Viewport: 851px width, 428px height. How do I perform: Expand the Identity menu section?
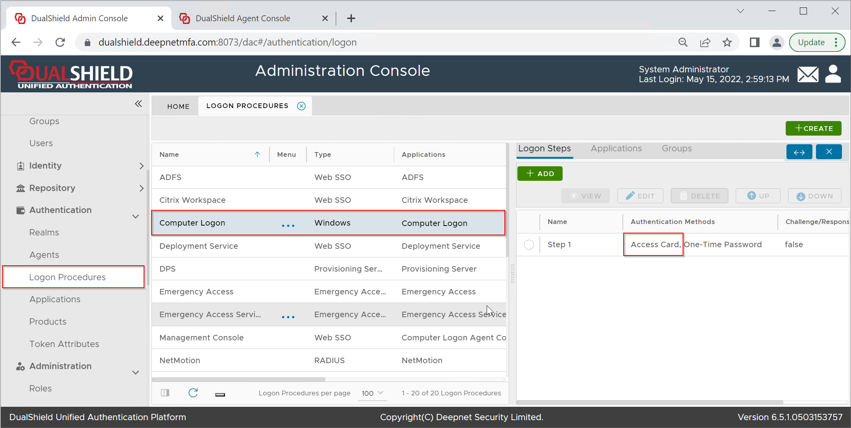pos(141,166)
